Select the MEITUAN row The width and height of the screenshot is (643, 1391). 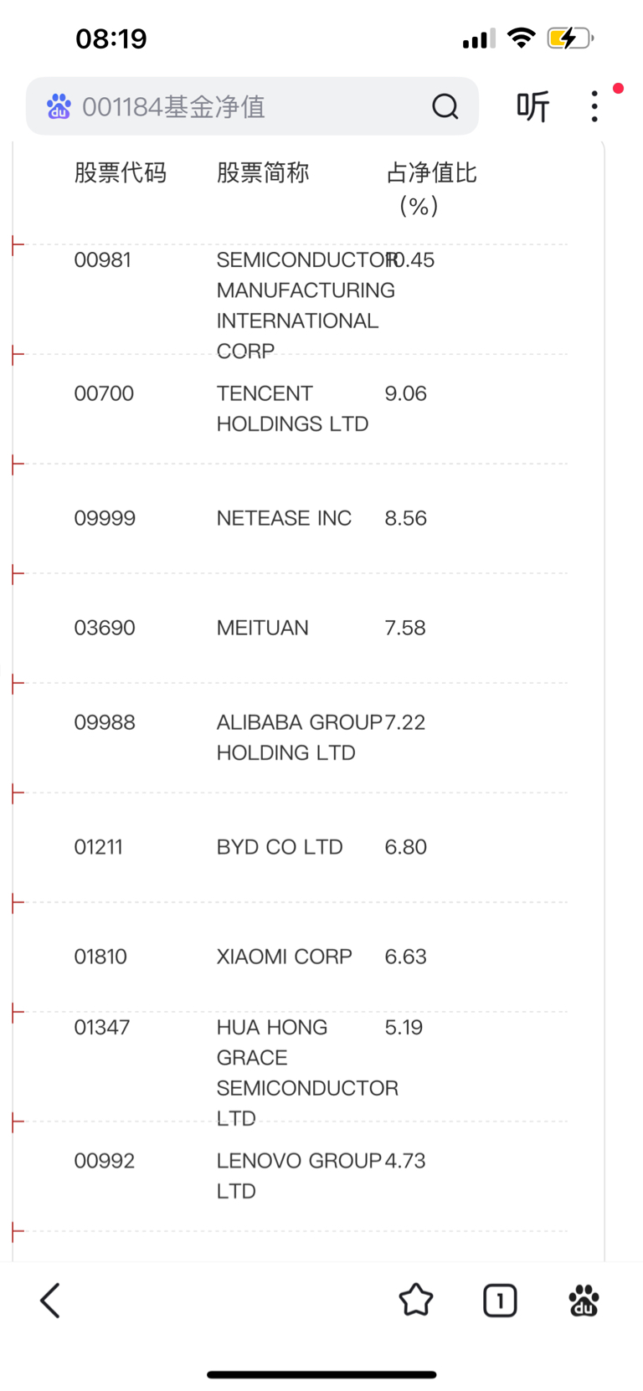[291, 628]
